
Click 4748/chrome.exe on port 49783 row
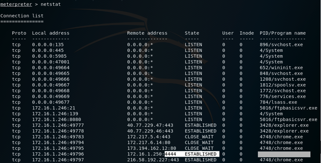coord(281,137)
